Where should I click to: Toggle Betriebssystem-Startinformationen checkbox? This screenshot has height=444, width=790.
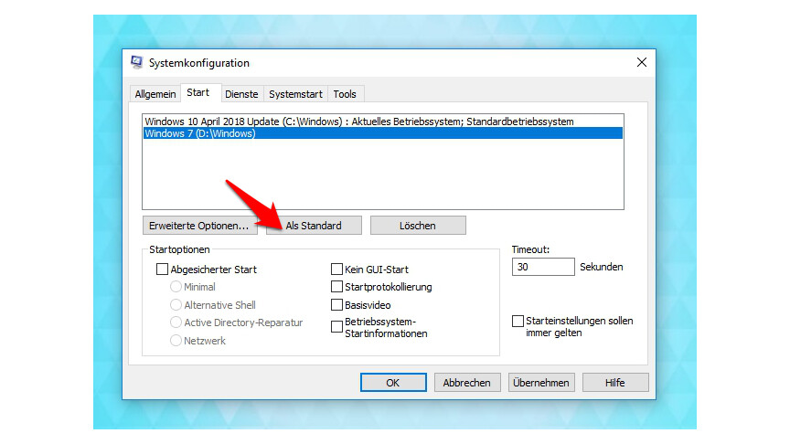tap(336, 327)
